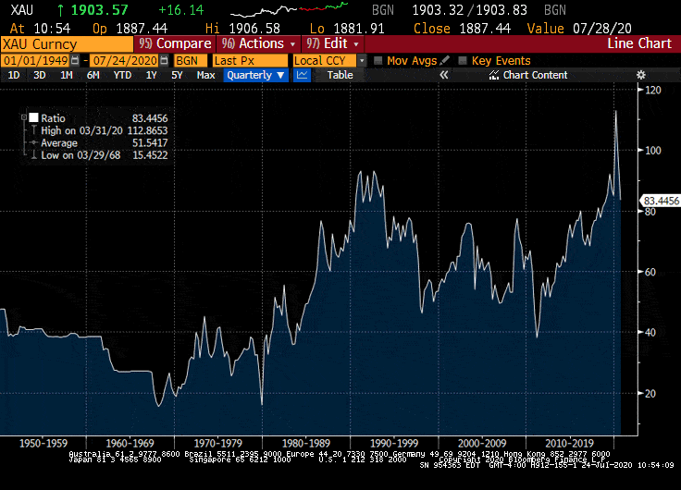Enable the Mov Avgs checkbox
This screenshot has width=681, height=490.
(378, 60)
